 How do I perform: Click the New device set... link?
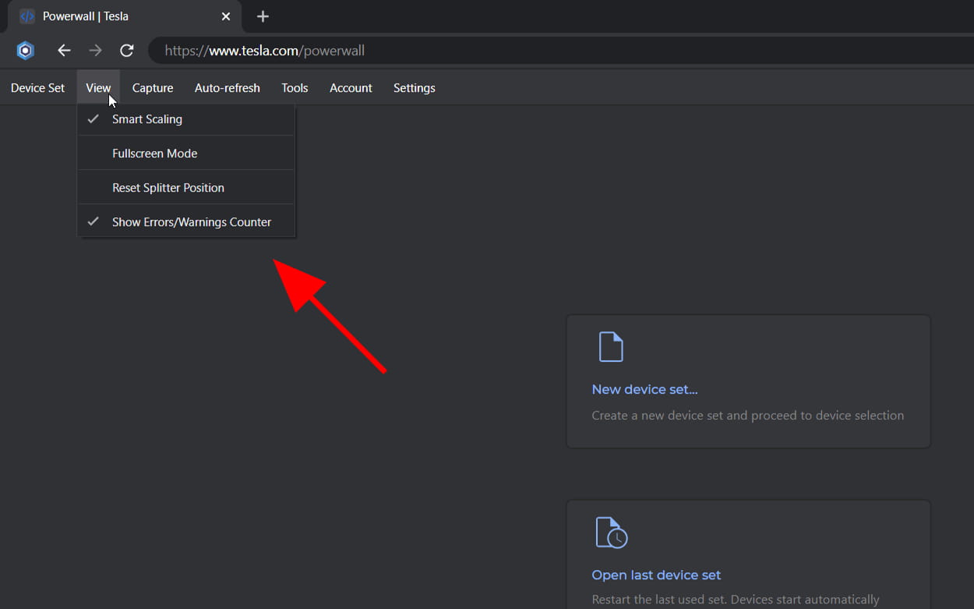(x=645, y=390)
